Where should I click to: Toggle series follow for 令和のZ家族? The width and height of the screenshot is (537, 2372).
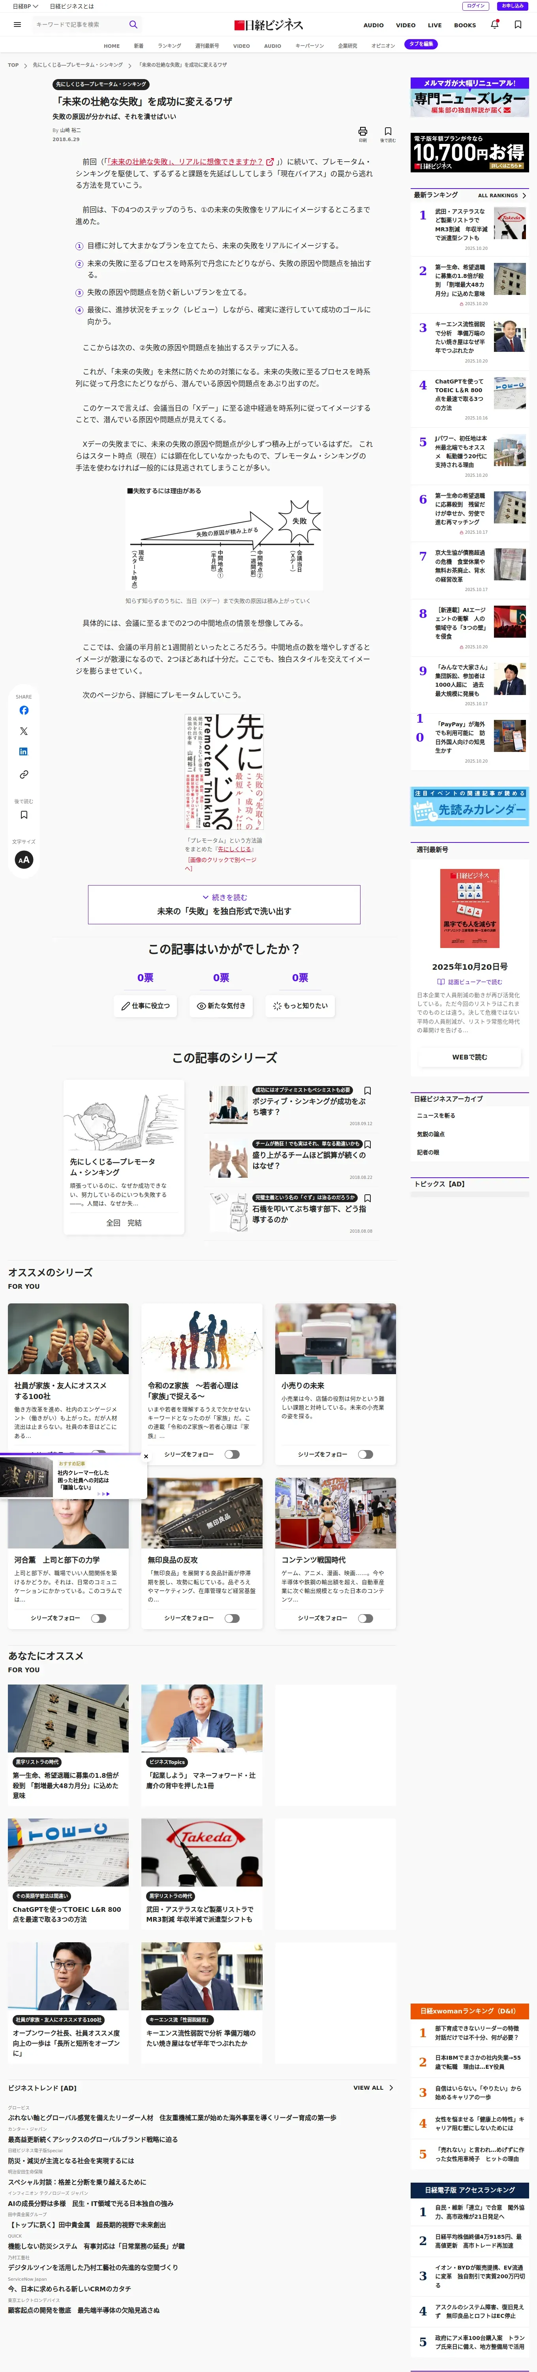(x=232, y=1455)
